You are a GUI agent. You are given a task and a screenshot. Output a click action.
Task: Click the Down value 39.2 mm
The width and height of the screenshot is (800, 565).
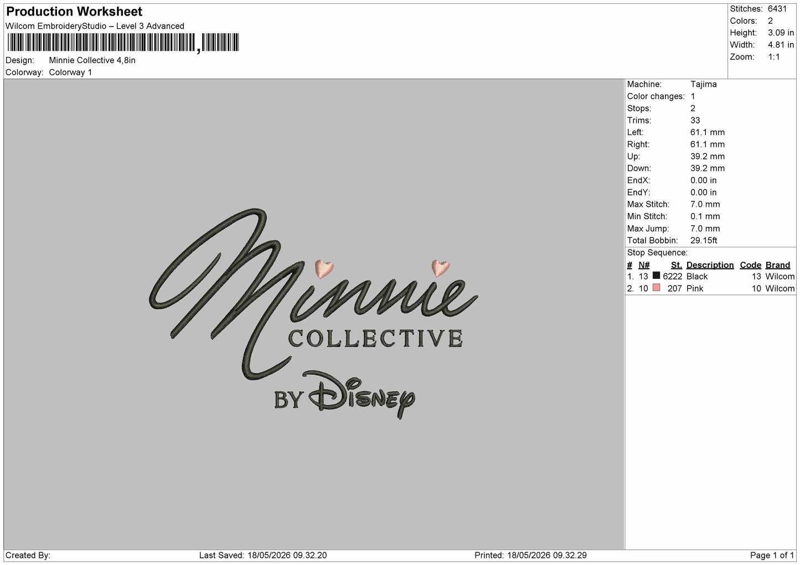(x=707, y=168)
